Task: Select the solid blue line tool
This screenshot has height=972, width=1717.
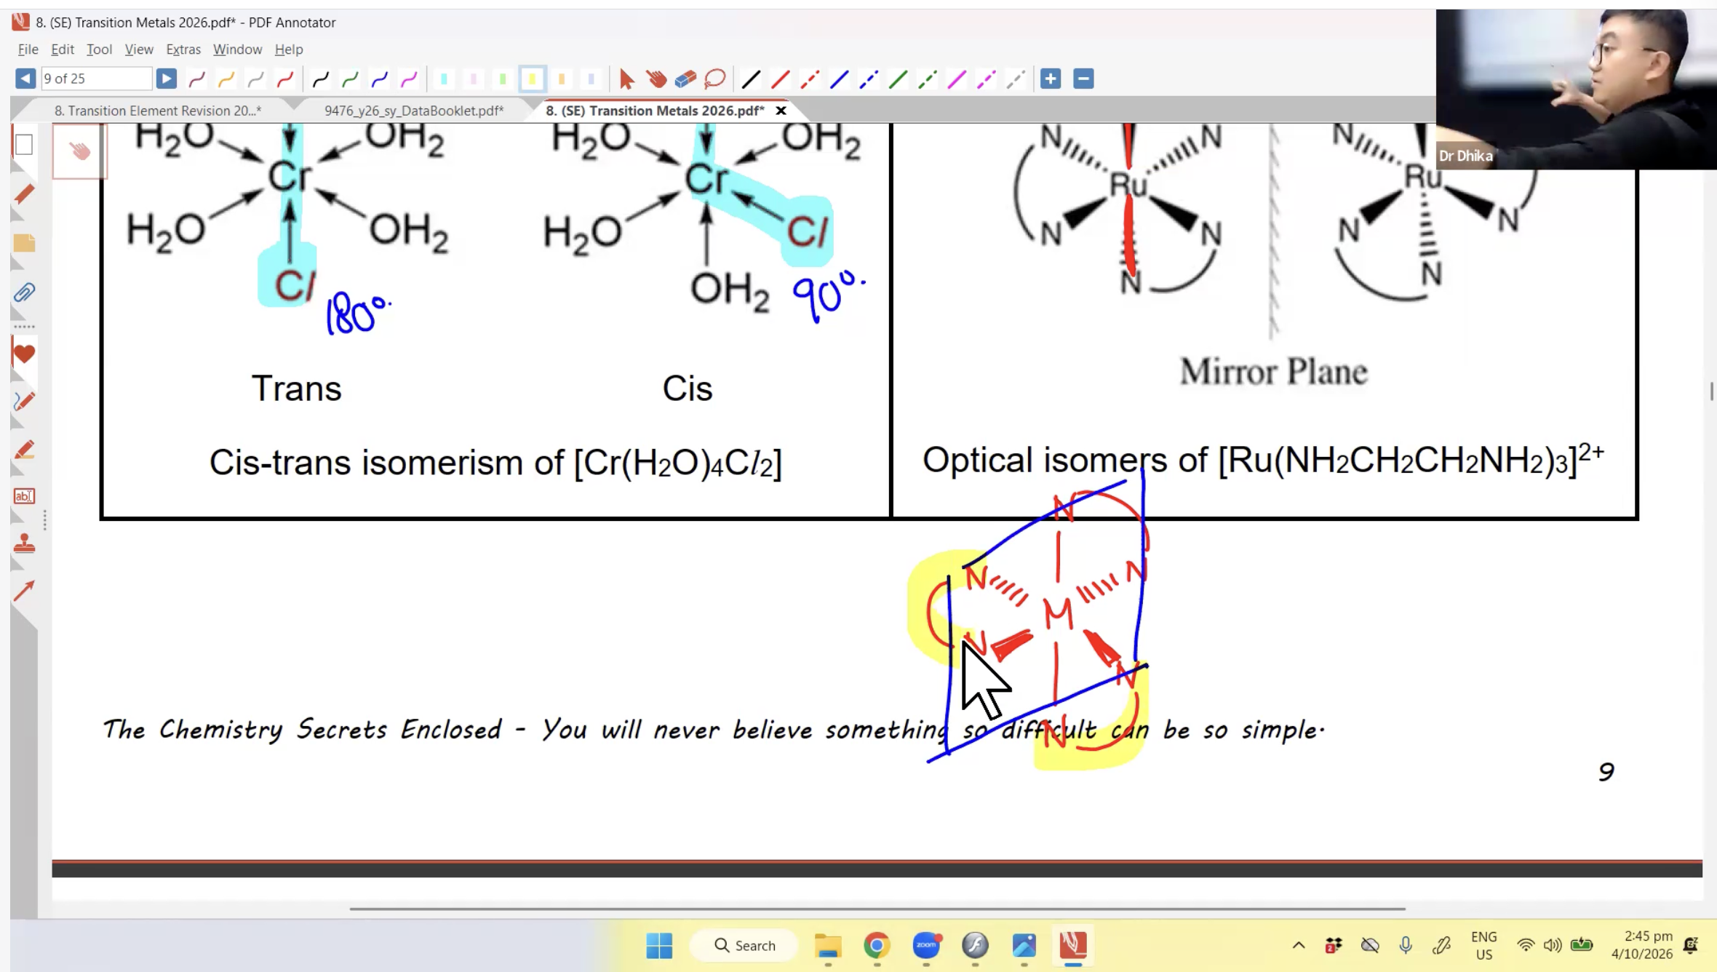Action: [x=839, y=79]
